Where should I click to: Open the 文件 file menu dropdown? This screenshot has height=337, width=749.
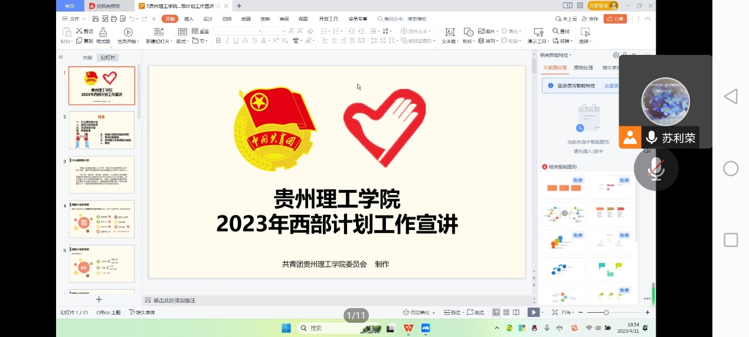click(74, 19)
